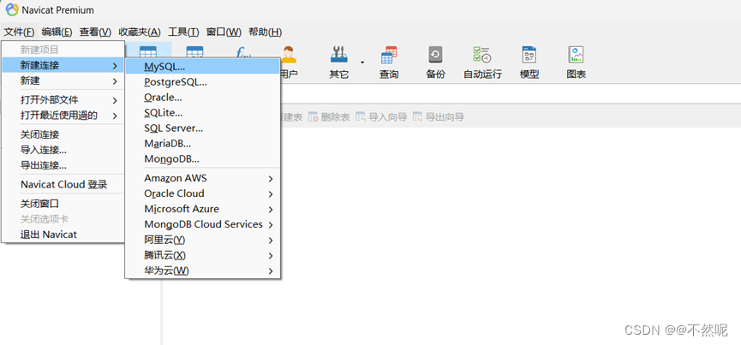Screen dimensions: 741x345
Task: Click 打开最近使用過的 menu entry
Action: (x=63, y=116)
